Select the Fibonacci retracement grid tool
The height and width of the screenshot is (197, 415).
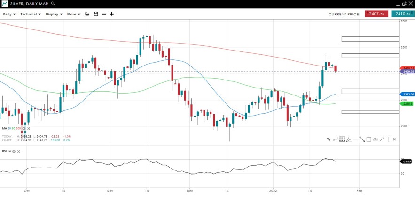tap(342, 139)
